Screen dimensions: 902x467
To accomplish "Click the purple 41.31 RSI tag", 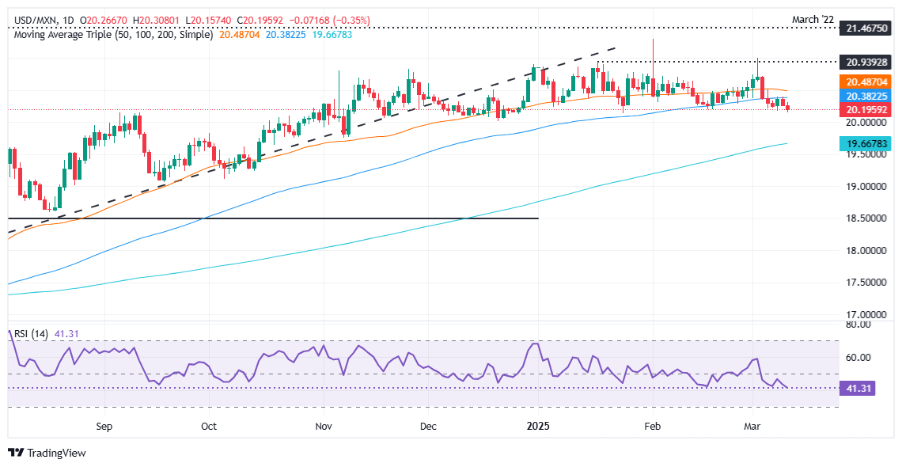I will click(858, 388).
